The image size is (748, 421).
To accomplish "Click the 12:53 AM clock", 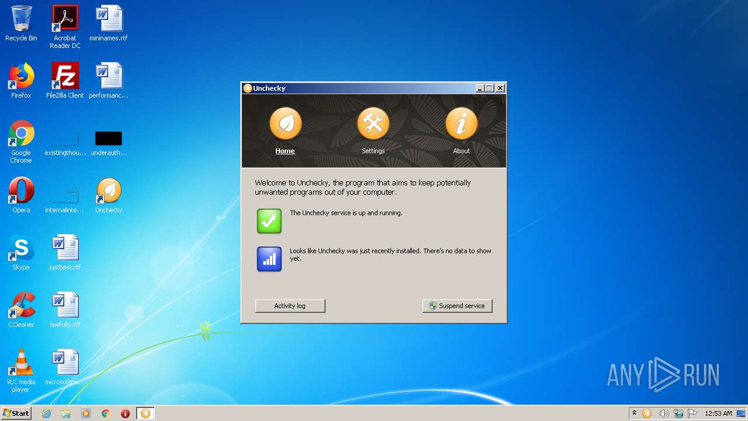I will coord(718,413).
